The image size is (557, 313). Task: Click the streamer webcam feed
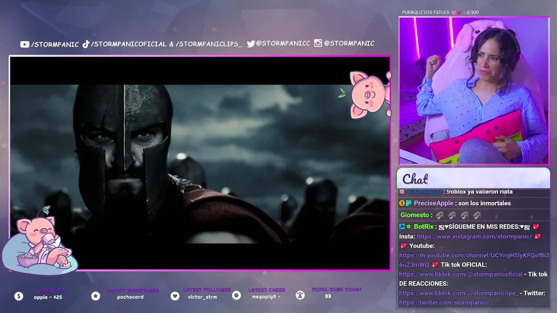[x=474, y=91]
